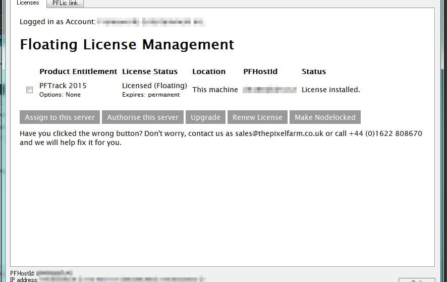The height and width of the screenshot is (282, 447).
Task: Click the Logged in as Account label
Action: pyautogui.click(x=58, y=22)
